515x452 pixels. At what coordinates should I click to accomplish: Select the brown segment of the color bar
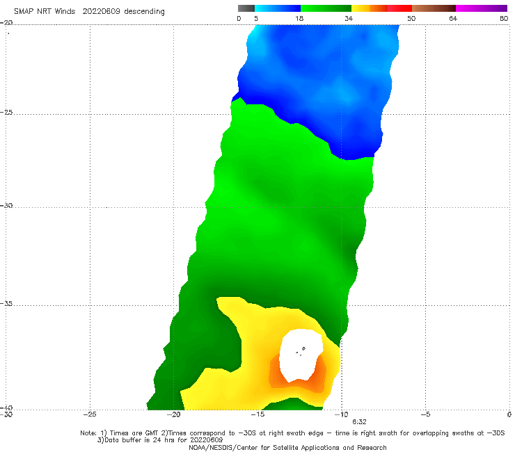tap(434, 8)
